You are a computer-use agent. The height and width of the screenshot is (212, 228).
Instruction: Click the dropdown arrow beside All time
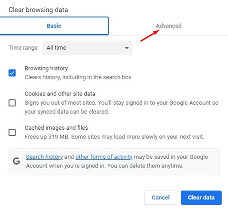pyautogui.click(x=127, y=48)
